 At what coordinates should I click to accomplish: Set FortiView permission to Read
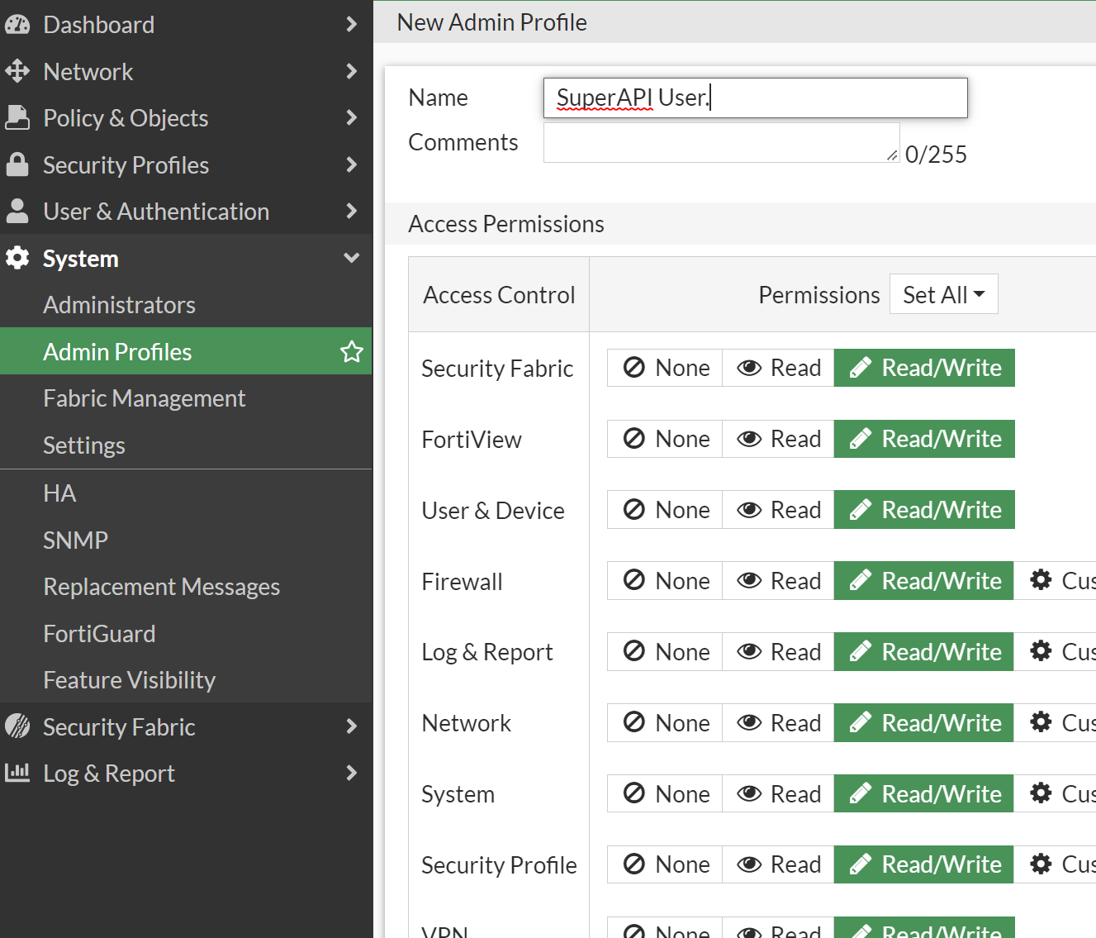[x=776, y=439]
